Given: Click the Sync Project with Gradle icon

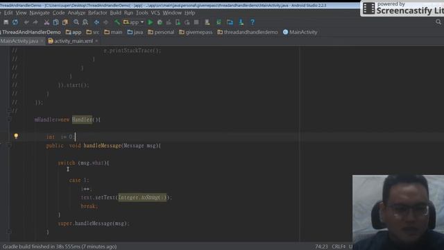Looking at the screenshot, I should 219,22.
